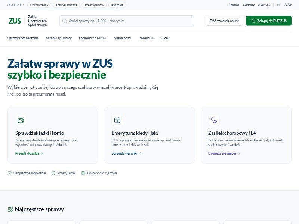Select the Emeryt i rencista chip

[x=66, y=5]
